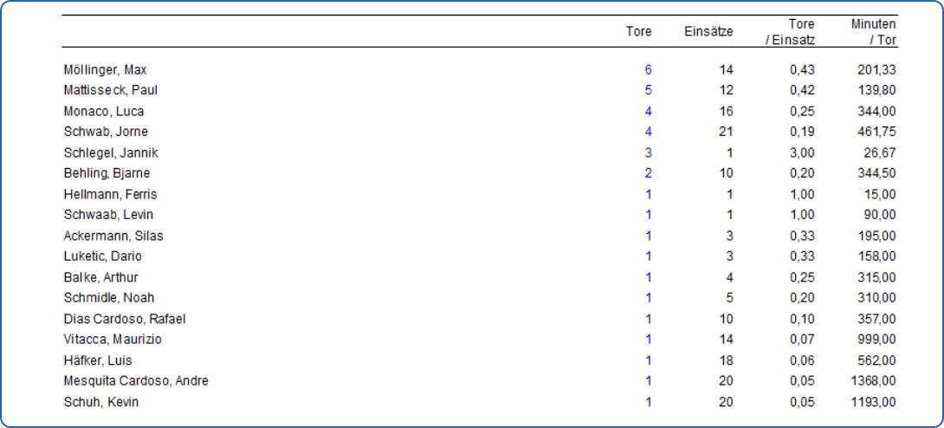Select the name Möllinger, Max

pos(105,70)
